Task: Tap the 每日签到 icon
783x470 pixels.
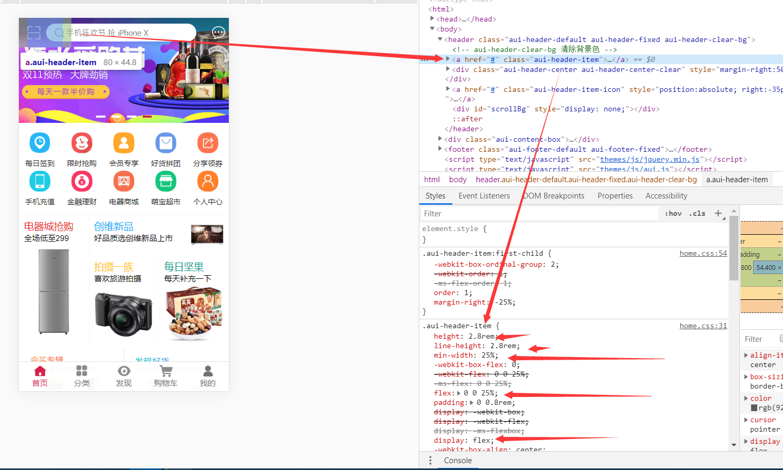Action: [40, 143]
